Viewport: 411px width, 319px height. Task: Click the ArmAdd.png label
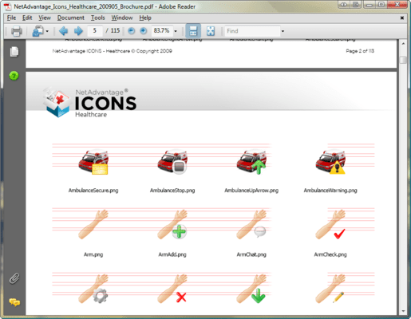pyautogui.click(x=172, y=254)
